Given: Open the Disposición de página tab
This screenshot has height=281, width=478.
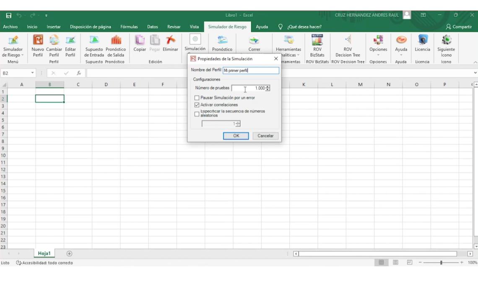Looking at the screenshot, I should [91, 27].
